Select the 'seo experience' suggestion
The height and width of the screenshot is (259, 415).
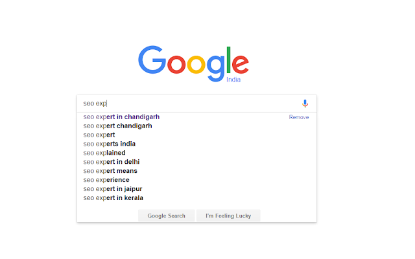tap(196, 180)
